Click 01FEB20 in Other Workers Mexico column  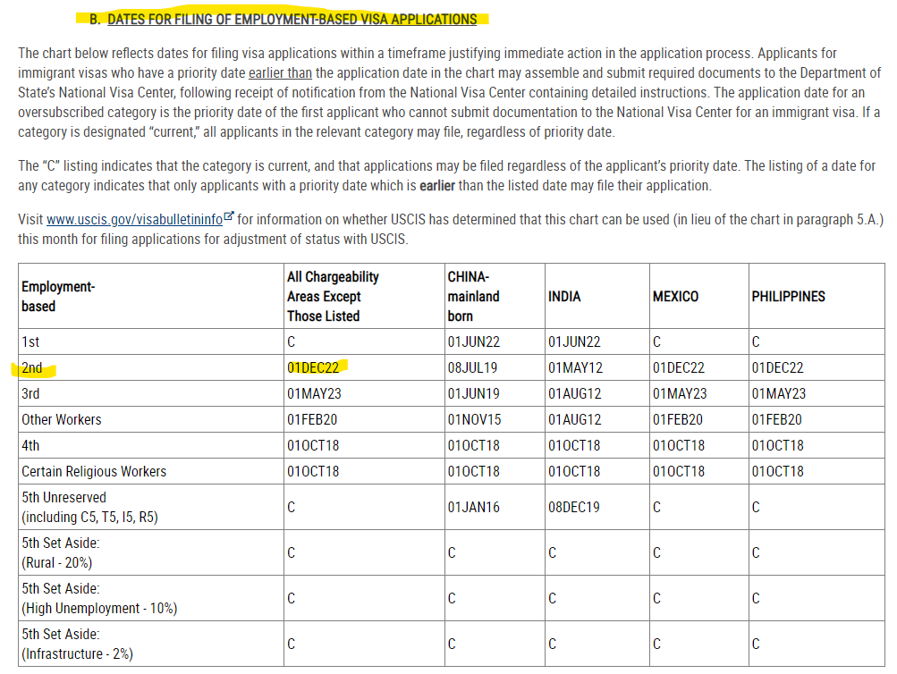click(678, 419)
